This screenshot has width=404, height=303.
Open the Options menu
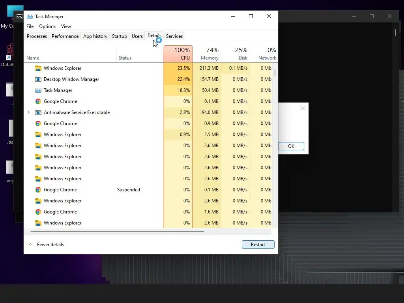tap(47, 26)
